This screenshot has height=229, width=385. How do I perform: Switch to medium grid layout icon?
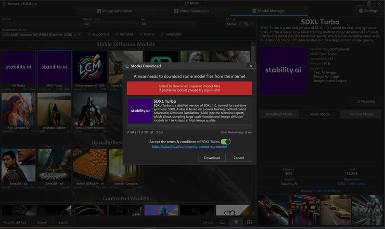(x=236, y=222)
